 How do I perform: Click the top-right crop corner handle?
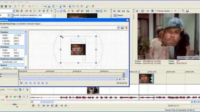pos(96,36)
